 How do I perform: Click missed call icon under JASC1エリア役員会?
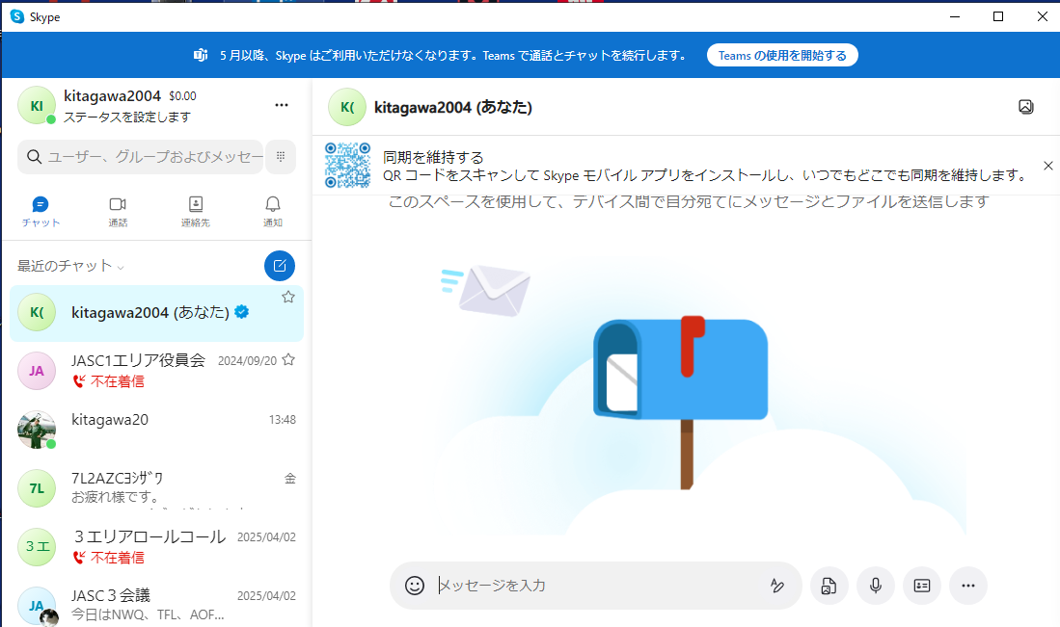click(x=79, y=381)
